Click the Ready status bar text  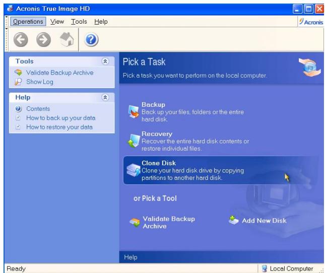tap(16, 268)
